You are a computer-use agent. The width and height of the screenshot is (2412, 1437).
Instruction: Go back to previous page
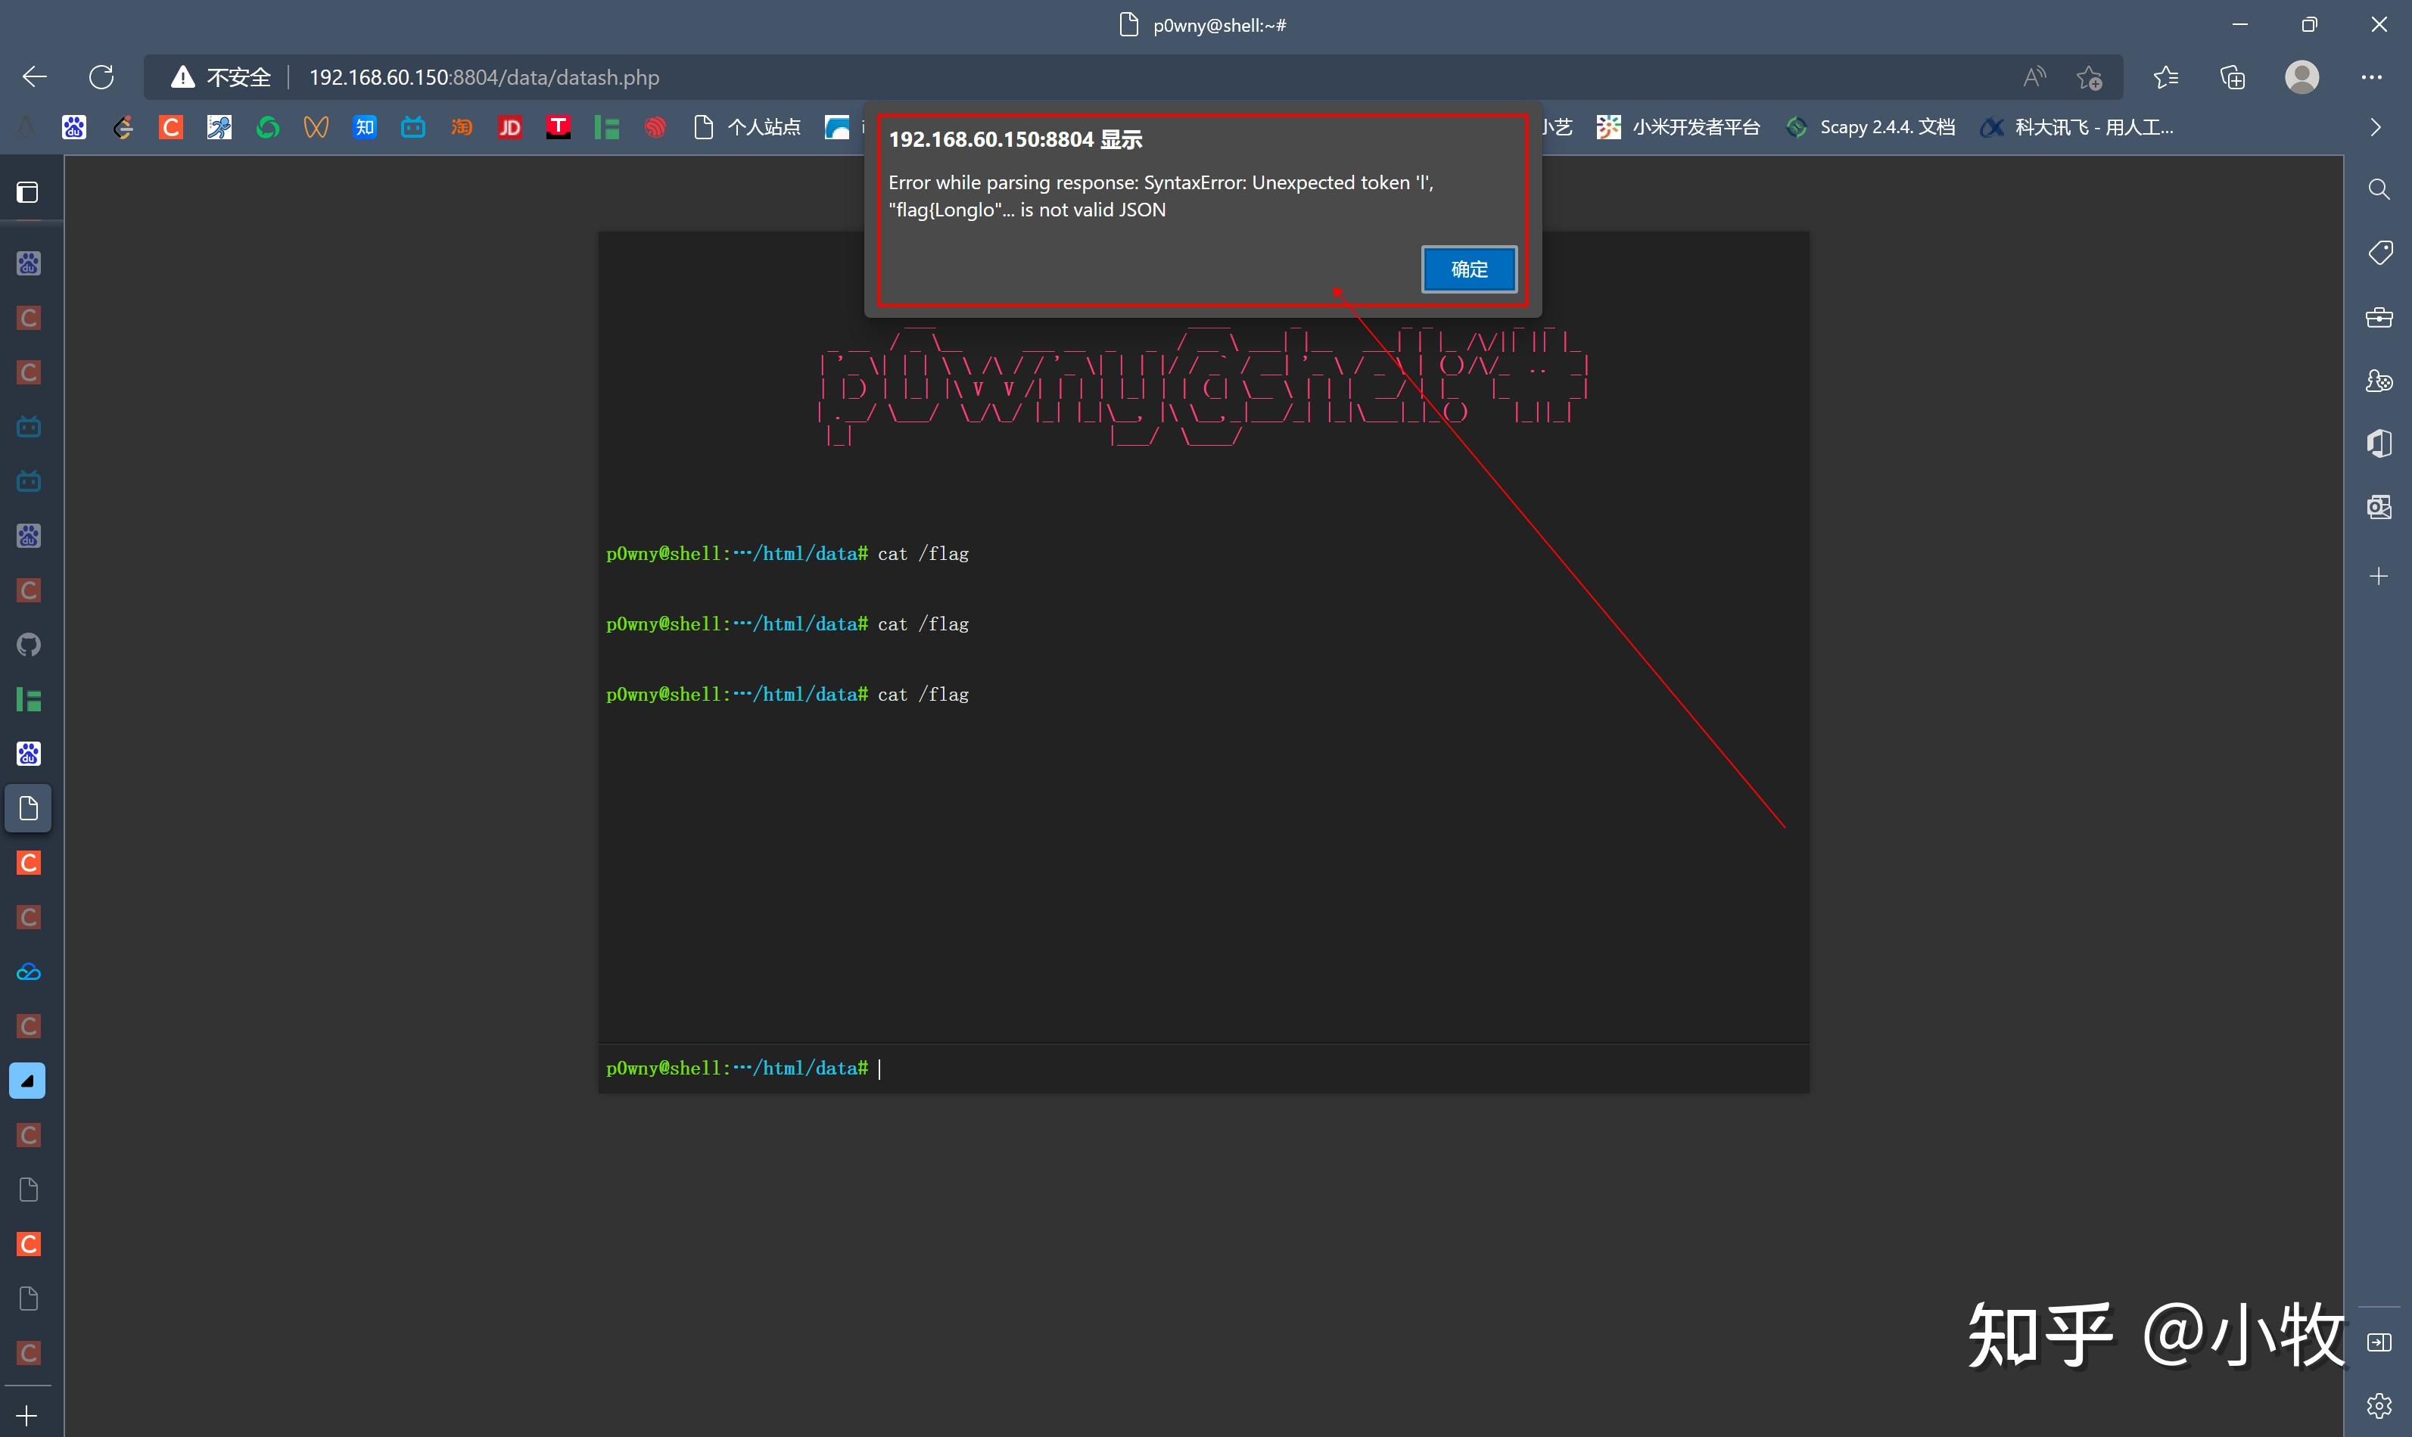coord(35,77)
